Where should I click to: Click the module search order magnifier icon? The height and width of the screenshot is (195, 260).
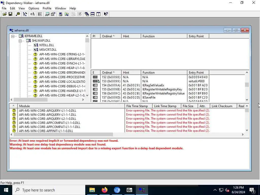(66, 14)
